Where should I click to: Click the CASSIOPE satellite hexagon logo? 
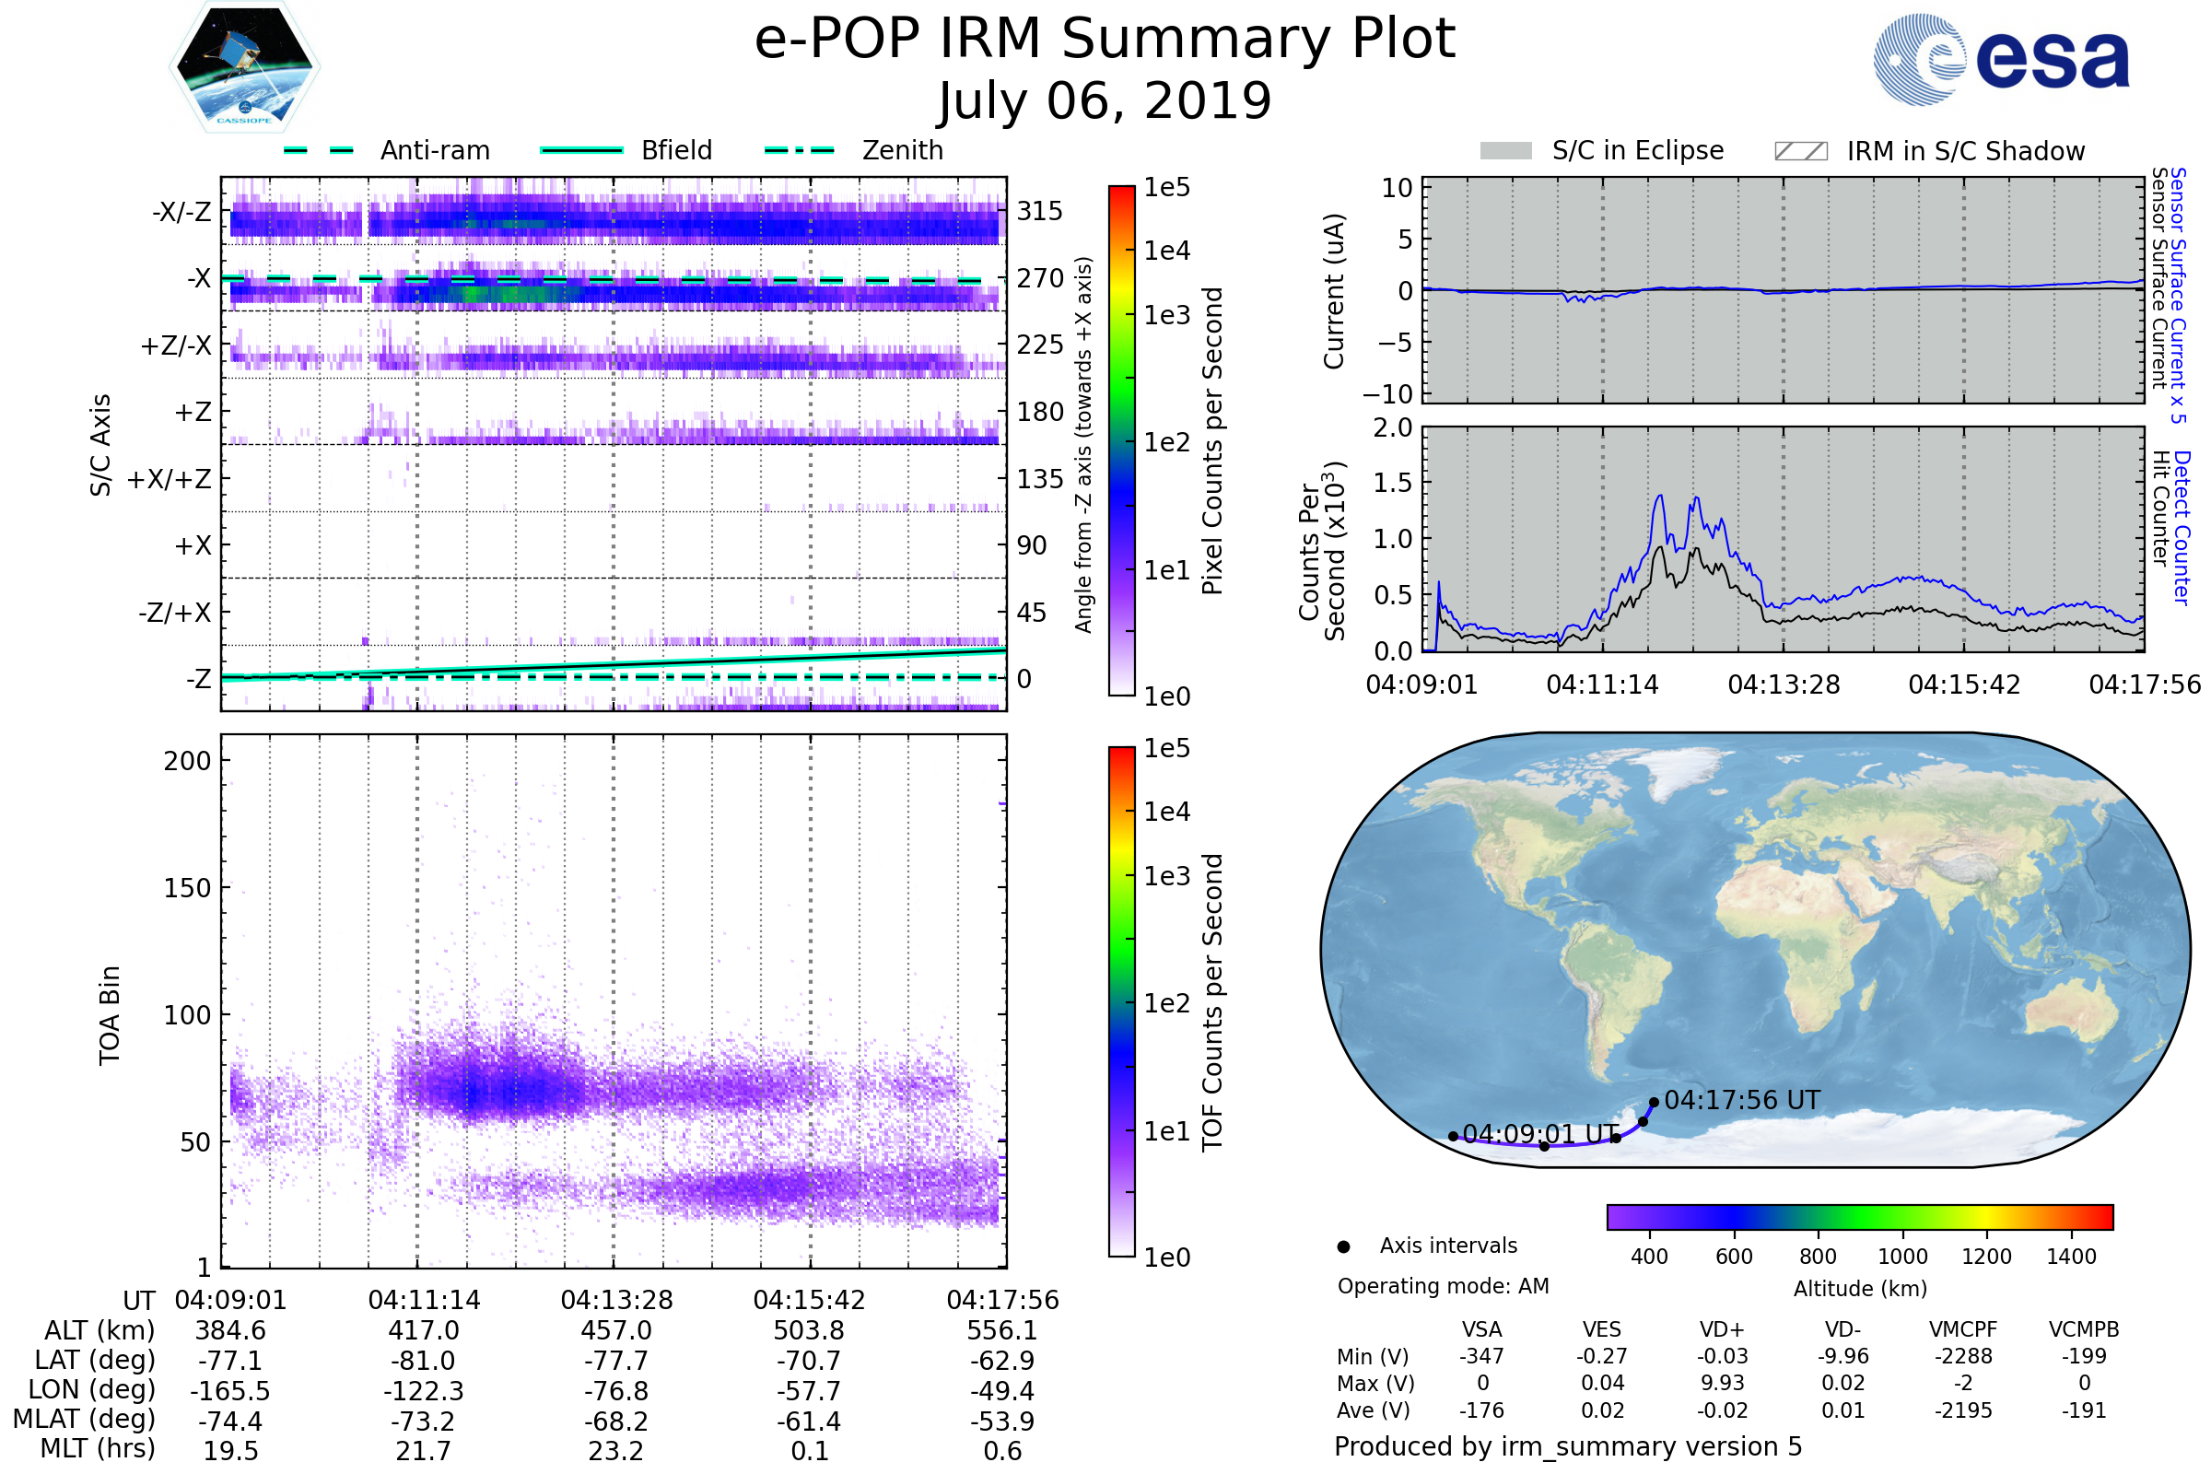(x=244, y=67)
